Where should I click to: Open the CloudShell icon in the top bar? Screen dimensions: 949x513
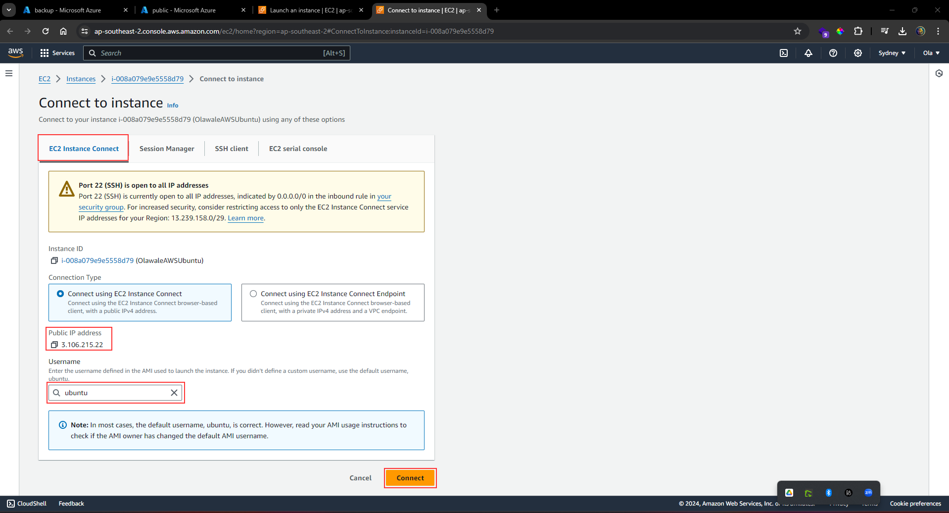[x=784, y=53]
